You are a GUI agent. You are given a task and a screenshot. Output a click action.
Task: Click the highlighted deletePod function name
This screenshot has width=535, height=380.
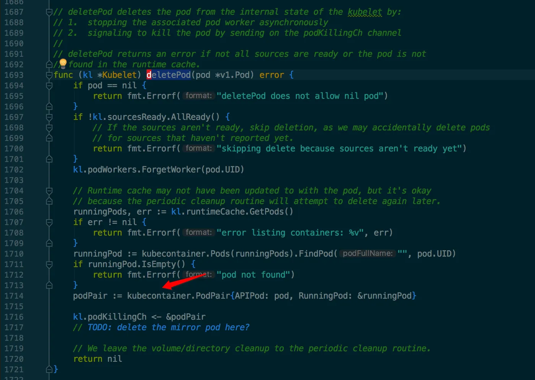(x=169, y=75)
